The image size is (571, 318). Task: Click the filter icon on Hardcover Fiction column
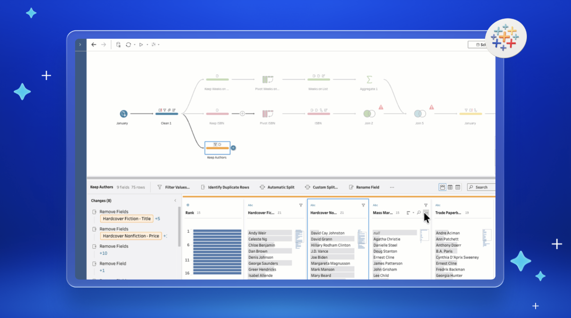click(301, 206)
